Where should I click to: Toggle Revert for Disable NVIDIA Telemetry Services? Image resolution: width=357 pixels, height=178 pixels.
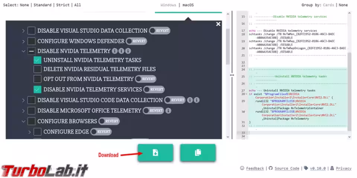tap(154, 89)
